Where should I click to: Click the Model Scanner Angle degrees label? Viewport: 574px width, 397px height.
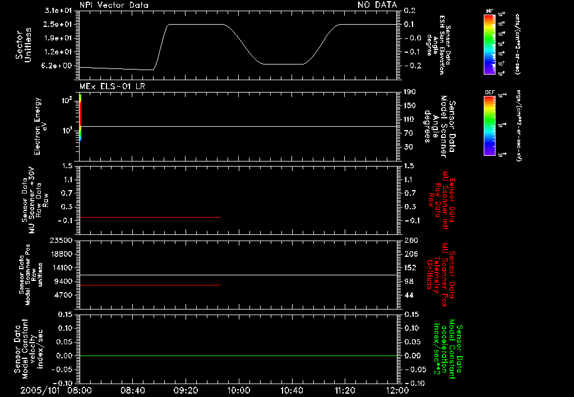pyautogui.click(x=439, y=127)
